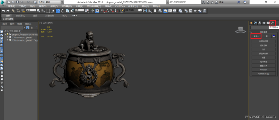Select the Move tool in main toolbar

coord(58,11)
